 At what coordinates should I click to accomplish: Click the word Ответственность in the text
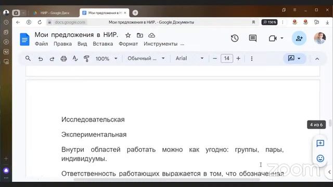[89, 173]
